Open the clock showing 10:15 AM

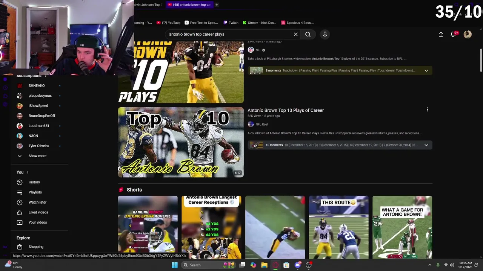[466, 265]
